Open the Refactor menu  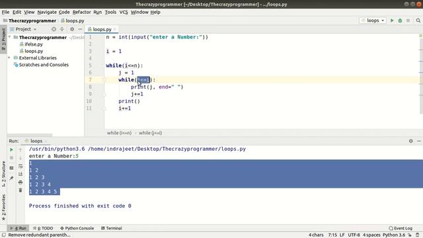(82, 12)
